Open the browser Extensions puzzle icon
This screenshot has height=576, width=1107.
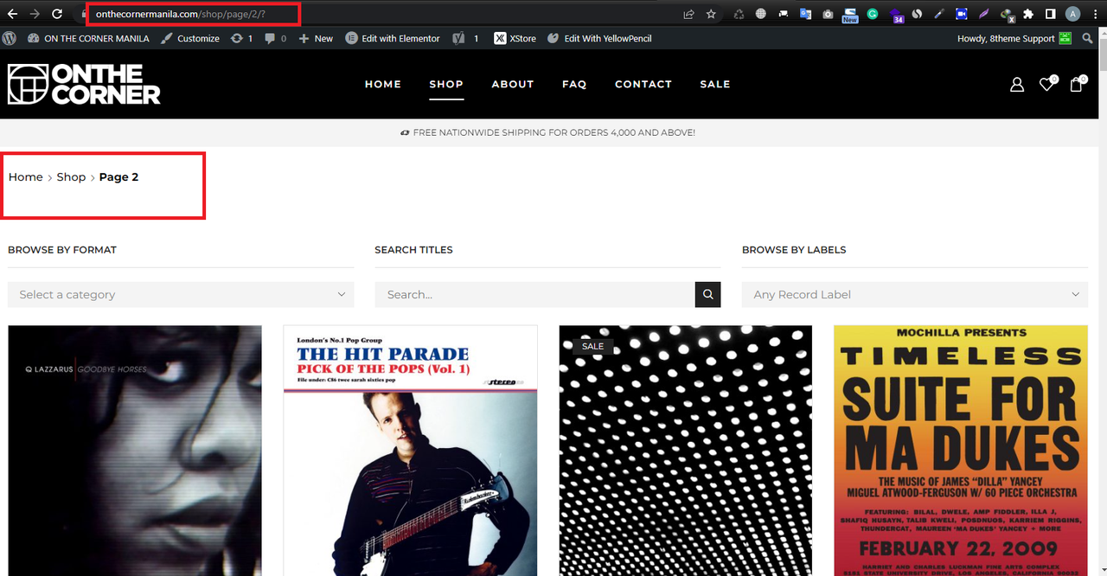pos(1028,14)
